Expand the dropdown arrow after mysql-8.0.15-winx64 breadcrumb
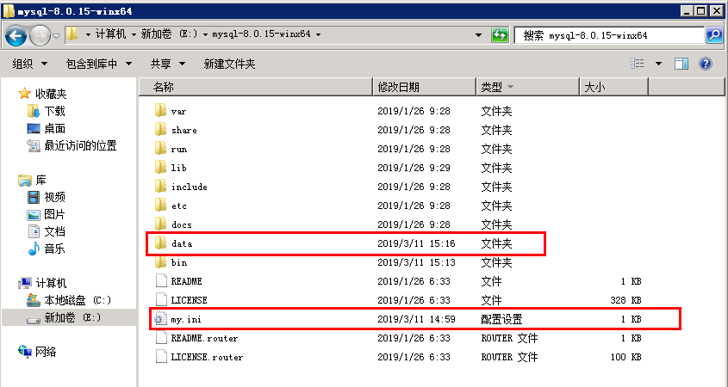728x387 pixels. [x=318, y=34]
